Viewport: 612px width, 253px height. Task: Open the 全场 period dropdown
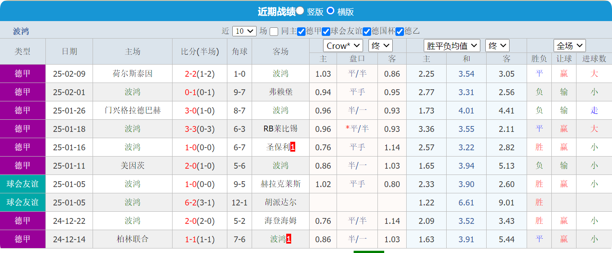(569, 46)
